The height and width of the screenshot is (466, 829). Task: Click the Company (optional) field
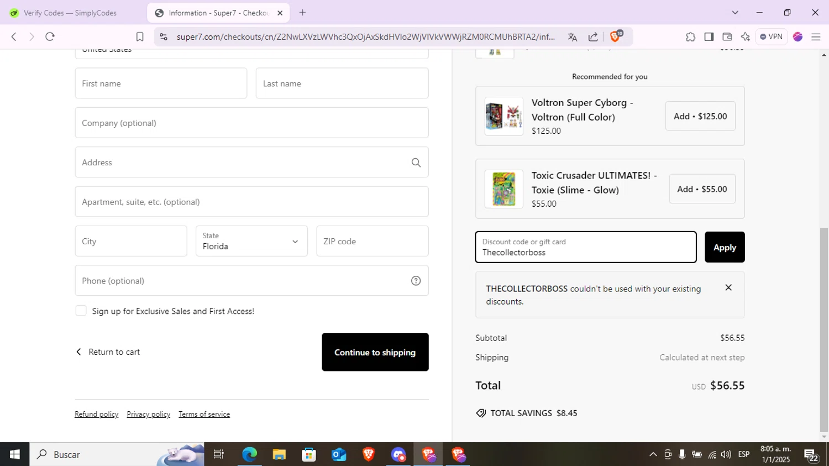point(251,123)
